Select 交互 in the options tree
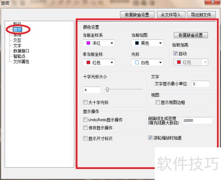221x180 pixels. 17,40
